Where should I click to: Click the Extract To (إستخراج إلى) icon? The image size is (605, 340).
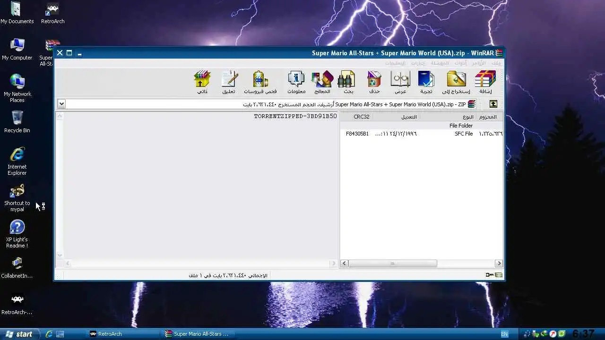pos(456,83)
